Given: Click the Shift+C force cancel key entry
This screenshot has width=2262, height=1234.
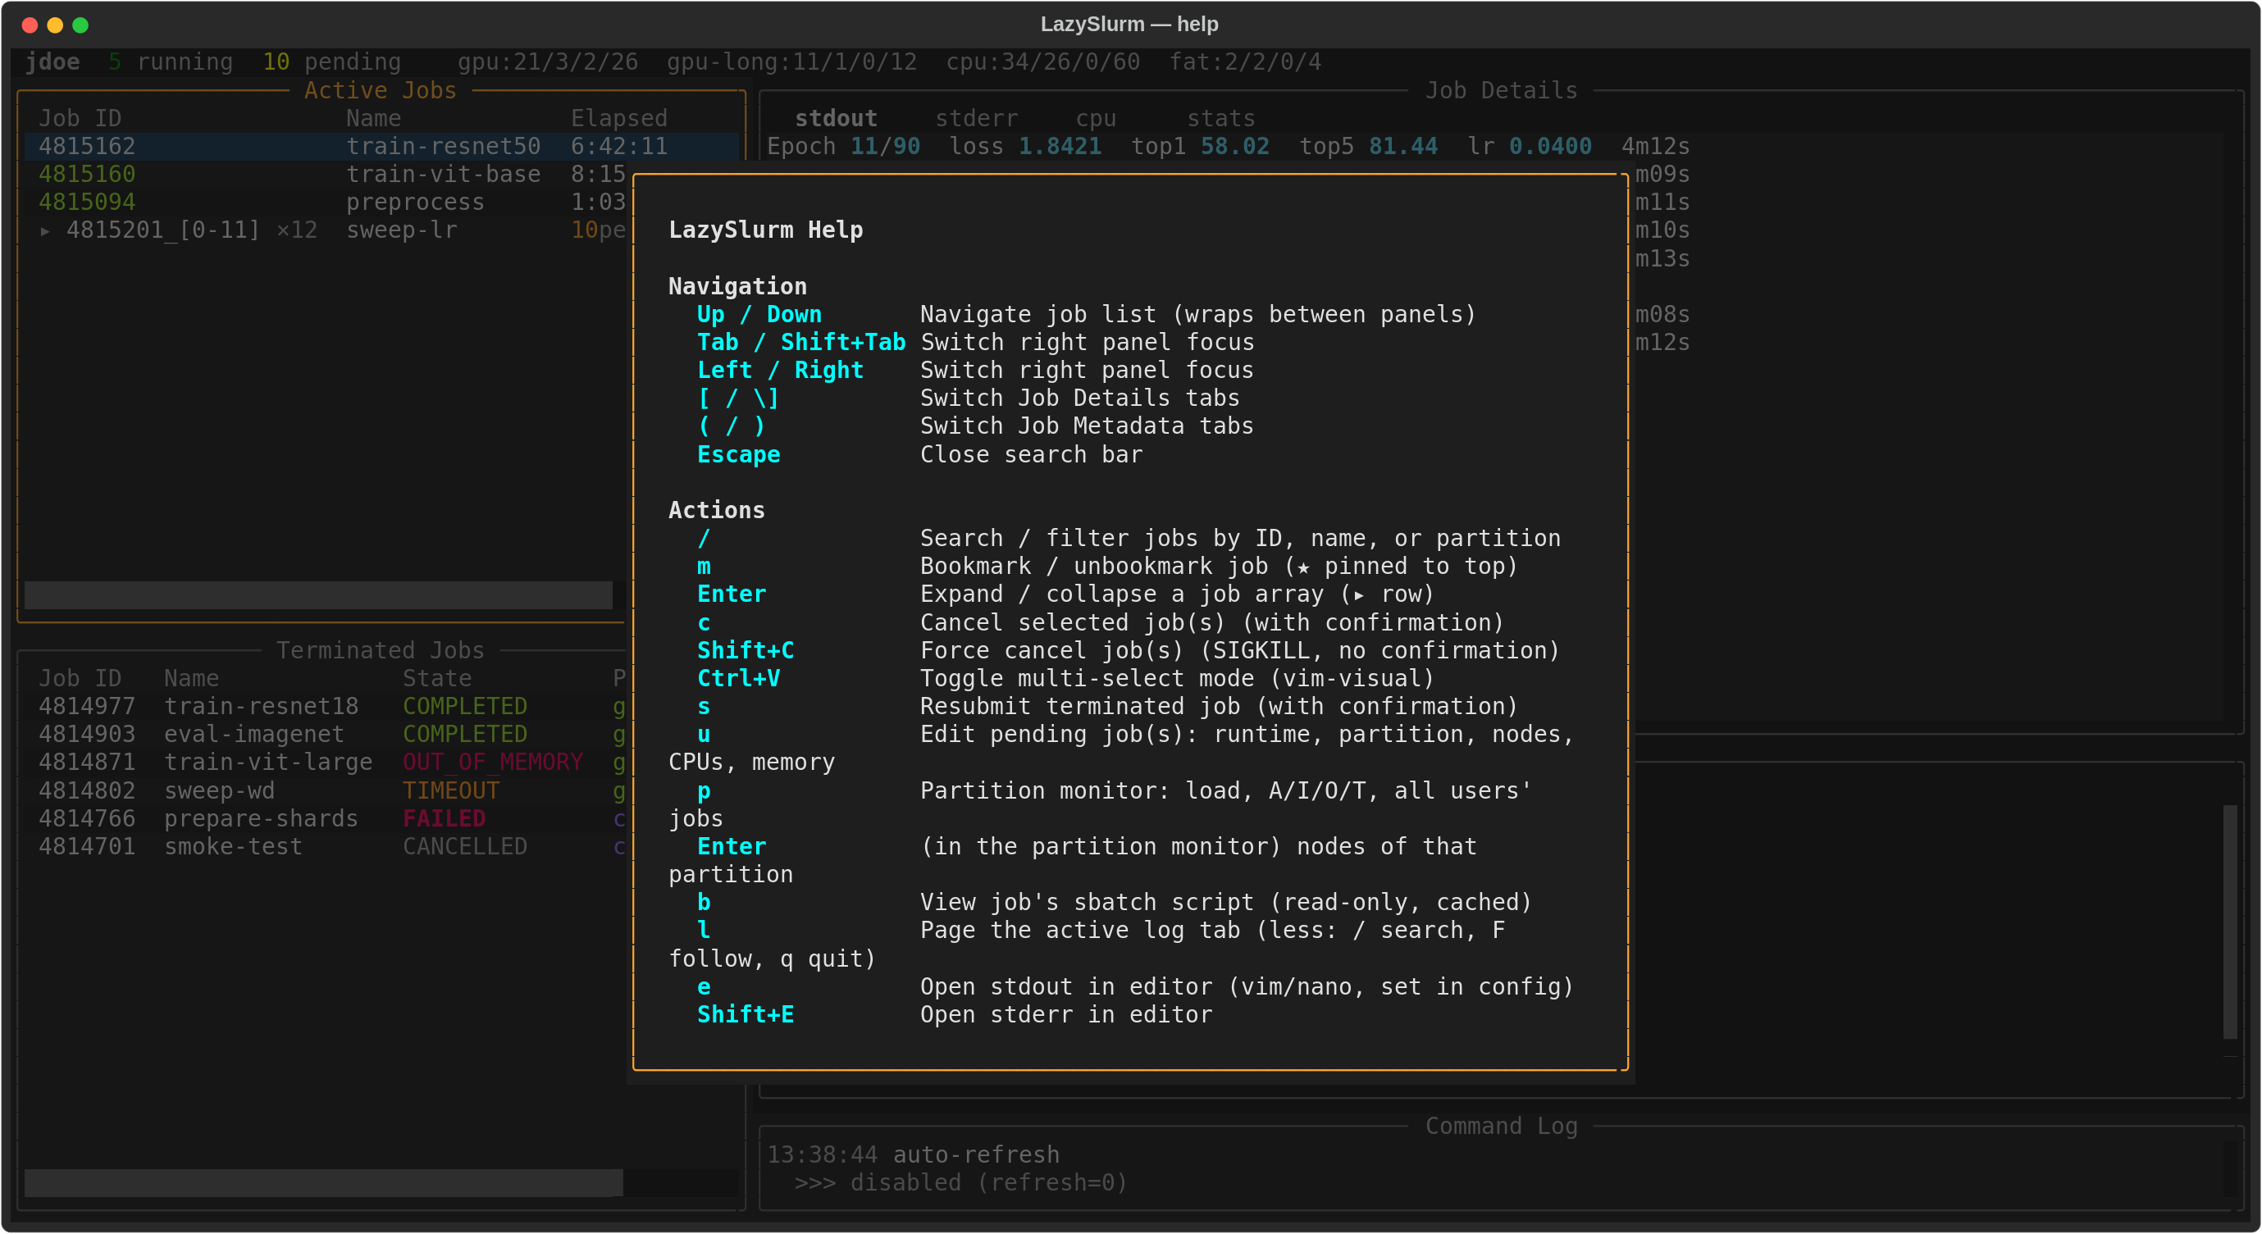Looking at the screenshot, I should click(746, 650).
